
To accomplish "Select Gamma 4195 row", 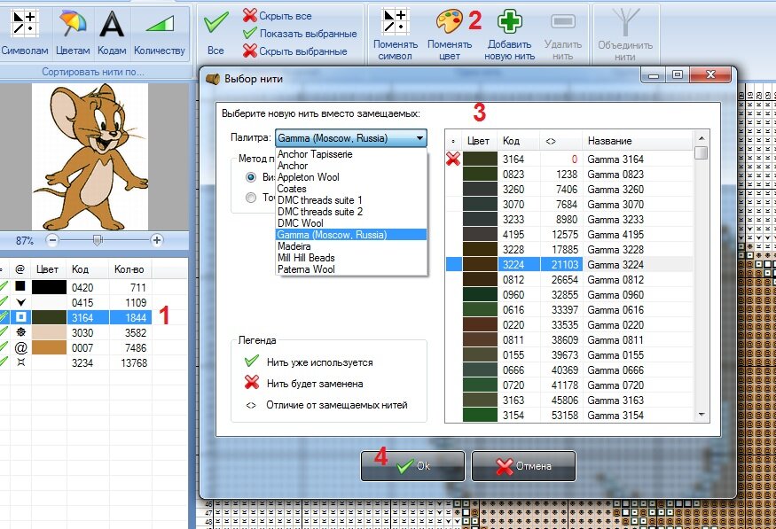I will pos(569,234).
